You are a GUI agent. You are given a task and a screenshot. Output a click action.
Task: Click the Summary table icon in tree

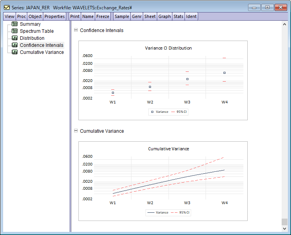coord(15,24)
